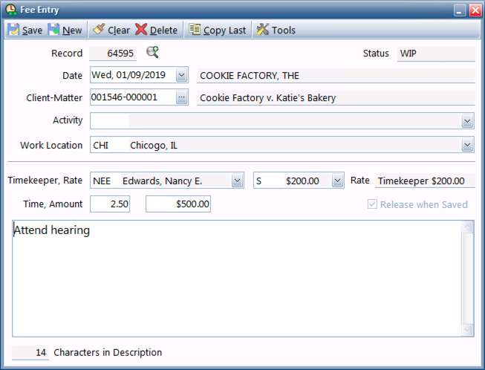The image size is (485, 370).
Task: Open the Date calendar dropdown
Action: coord(182,75)
